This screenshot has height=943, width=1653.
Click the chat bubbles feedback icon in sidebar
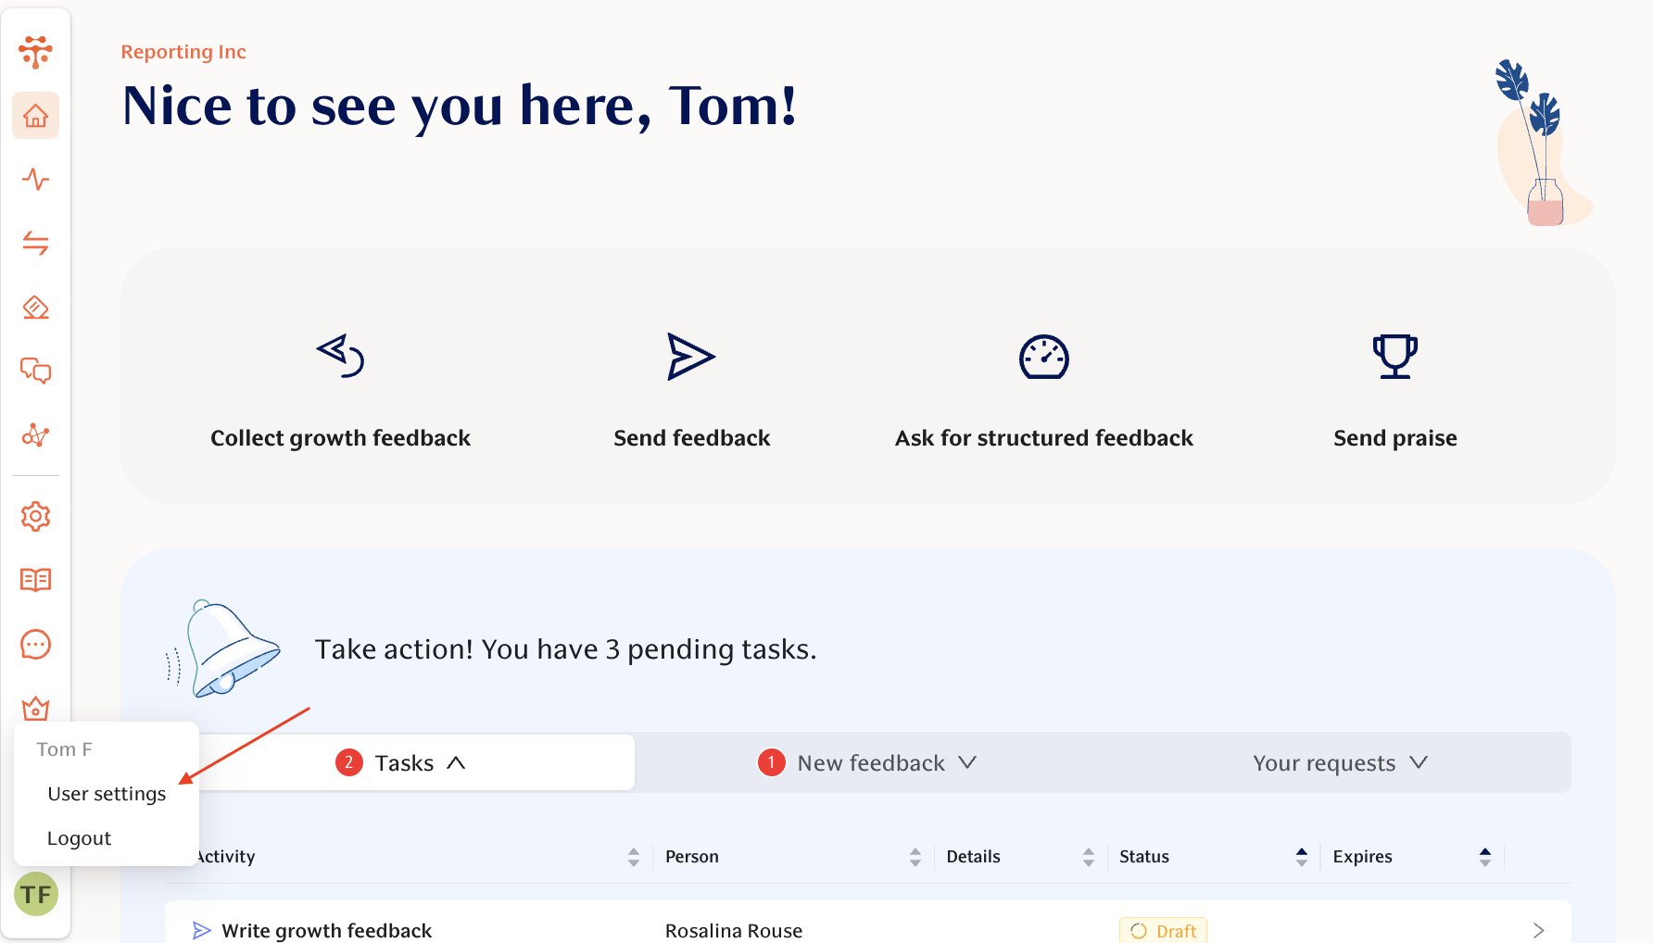click(x=35, y=372)
